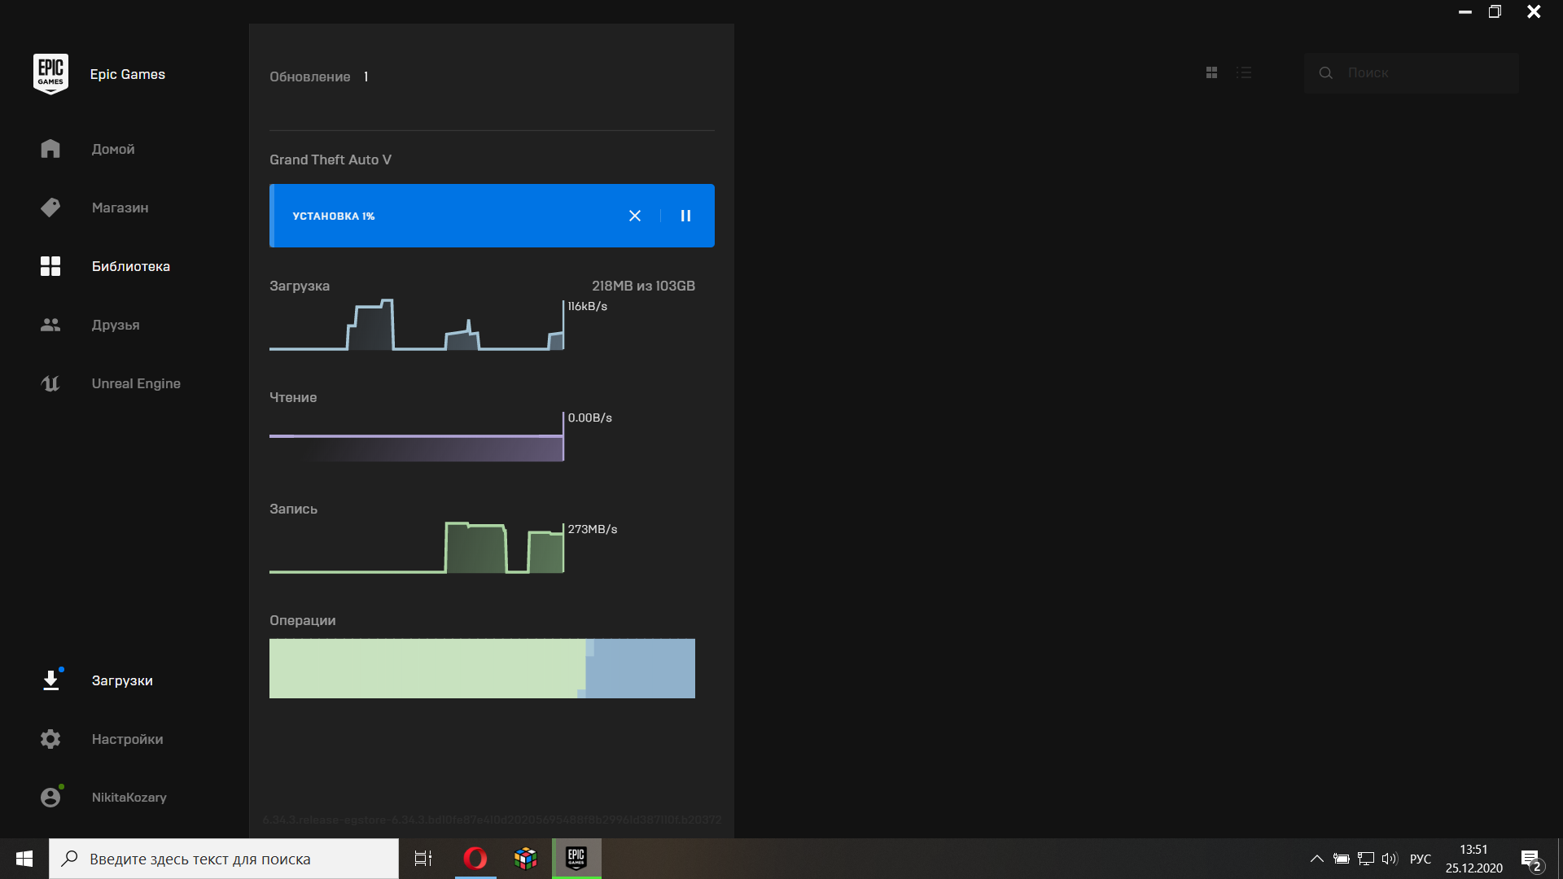
Task: Click the battery tray icon
Action: 1342,859
